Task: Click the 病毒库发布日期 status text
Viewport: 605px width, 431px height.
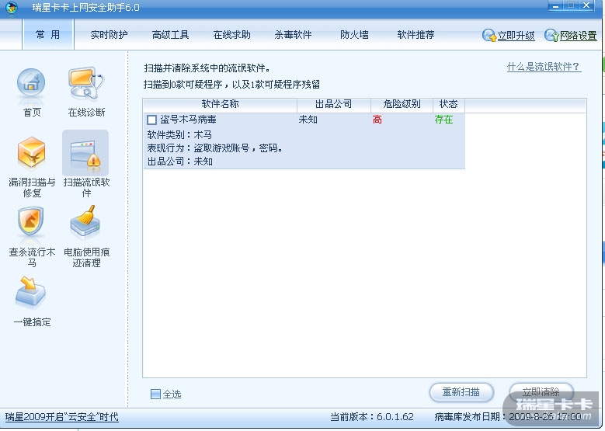Action: [x=508, y=417]
